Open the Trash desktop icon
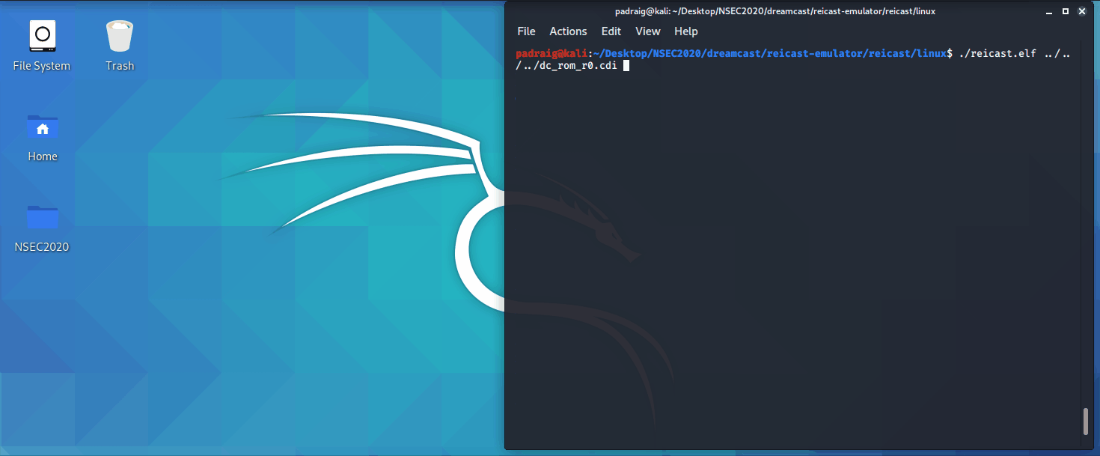The image size is (1100, 456). coord(120,35)
